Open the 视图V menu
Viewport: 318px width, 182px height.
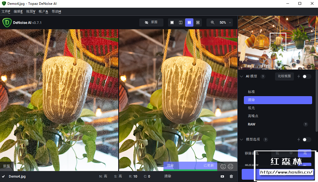(x=31, y=12)
